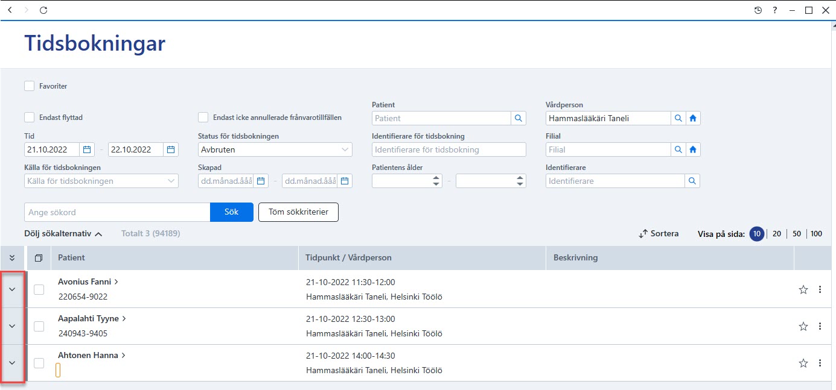Click the blue Sök button
836x390 pixels.
point(232,212)
